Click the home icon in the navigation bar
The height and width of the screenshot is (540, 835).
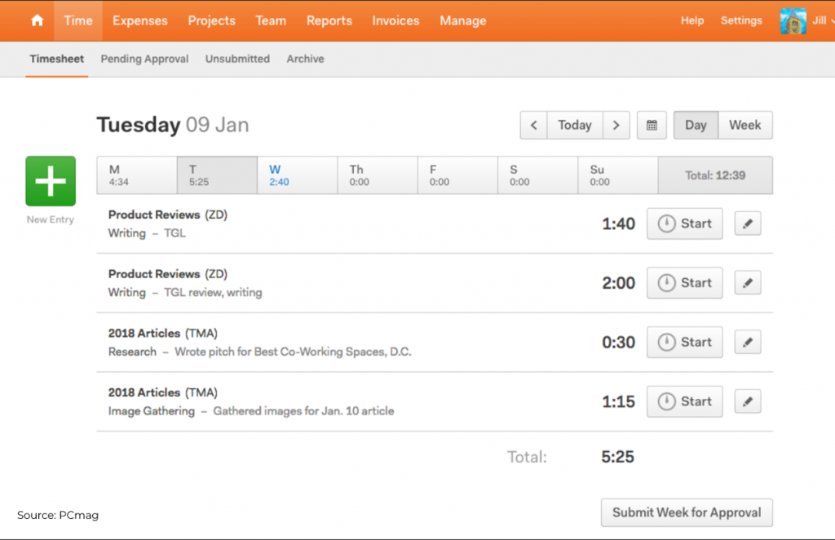point(35,20)
